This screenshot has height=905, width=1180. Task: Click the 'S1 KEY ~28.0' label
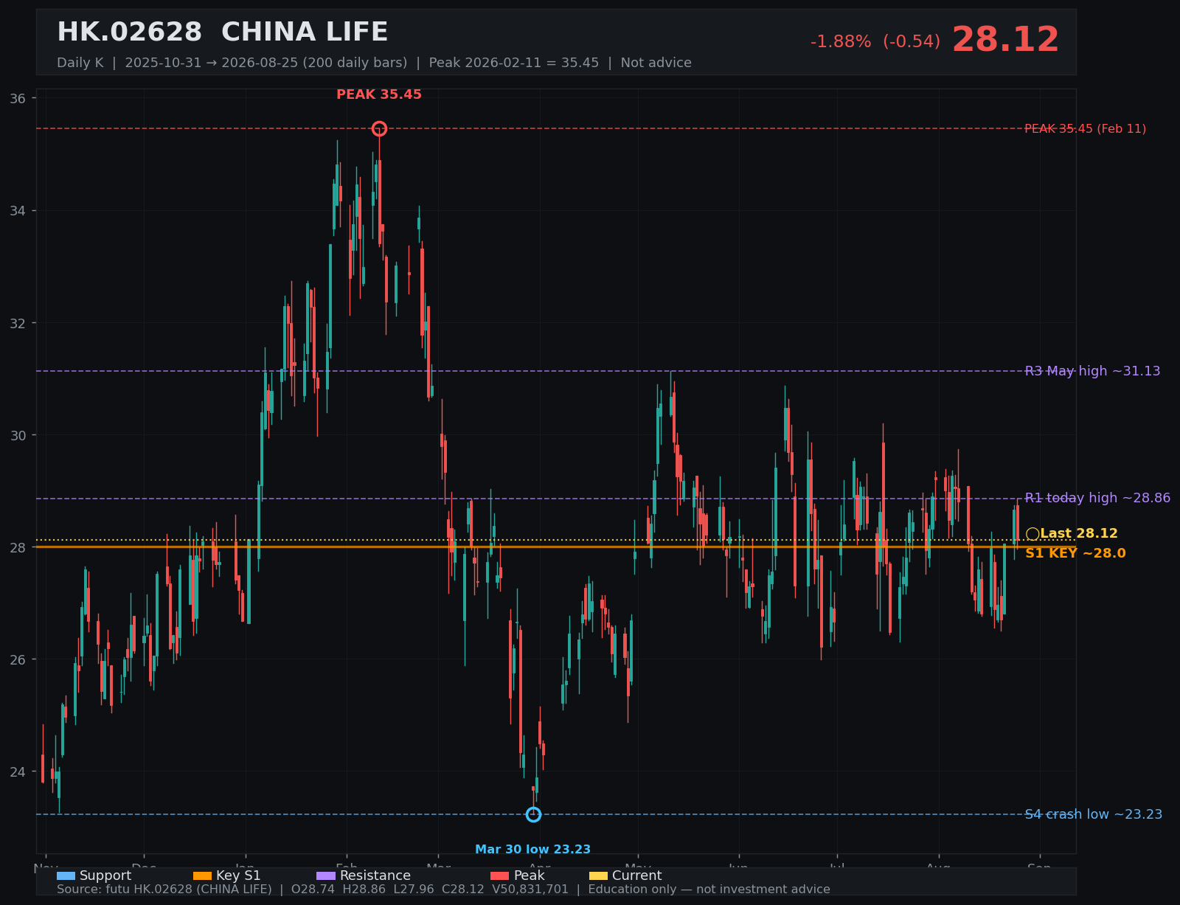[x=1075, y=553]
